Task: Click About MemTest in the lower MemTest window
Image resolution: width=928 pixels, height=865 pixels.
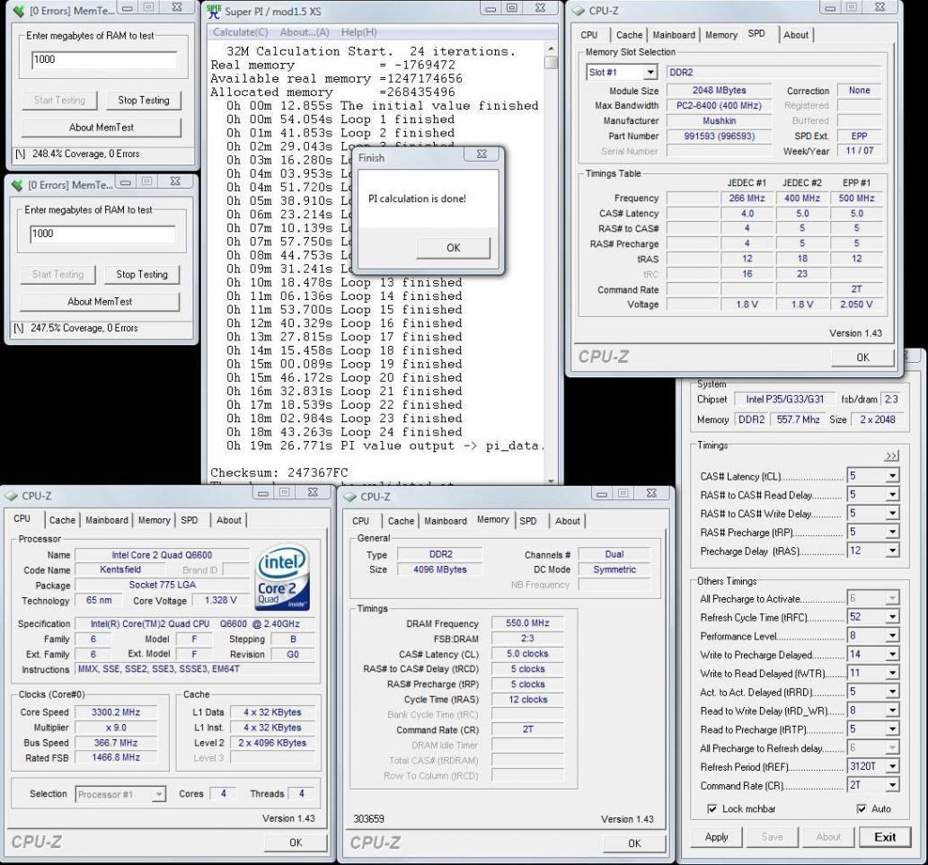Action: coord(100,301)
